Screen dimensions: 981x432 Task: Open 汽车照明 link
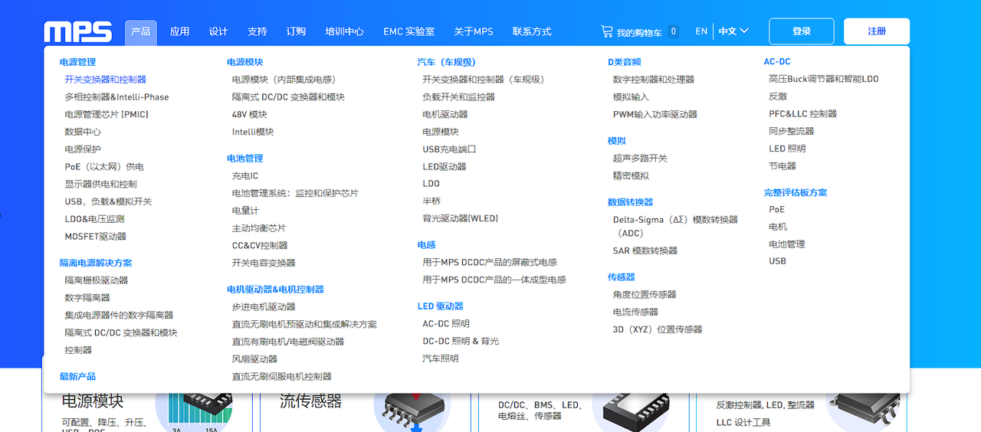pyautogui.click(x=441, y=358)
